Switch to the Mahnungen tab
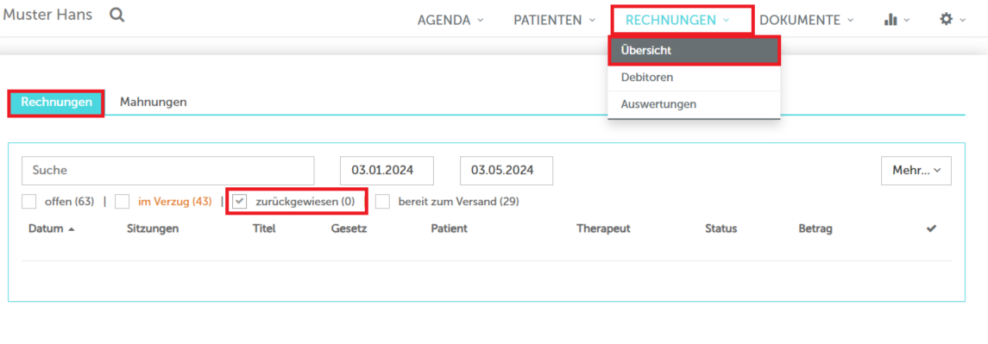This screenshot has height=344, width=988. pyautogui.click(x=153, y=102)
